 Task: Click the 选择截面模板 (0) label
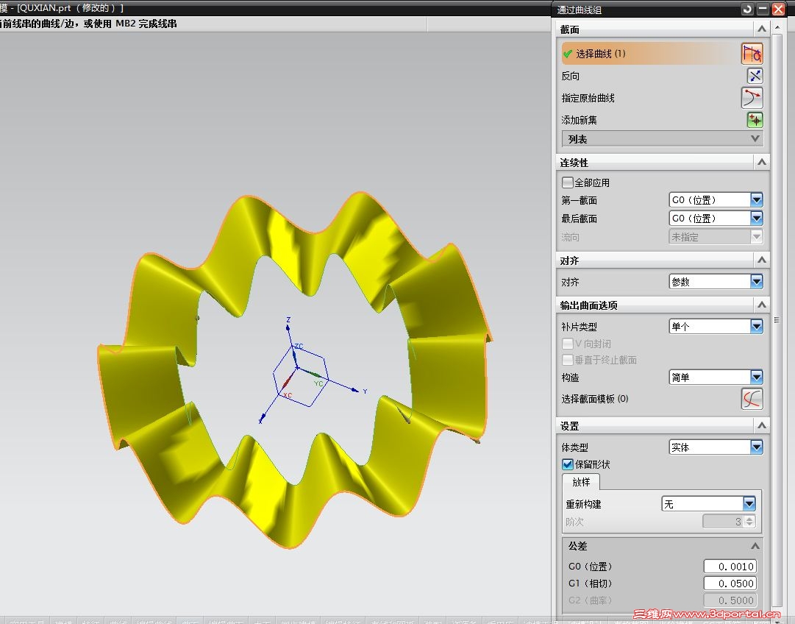pyautogui.click(x=595, y=399)
